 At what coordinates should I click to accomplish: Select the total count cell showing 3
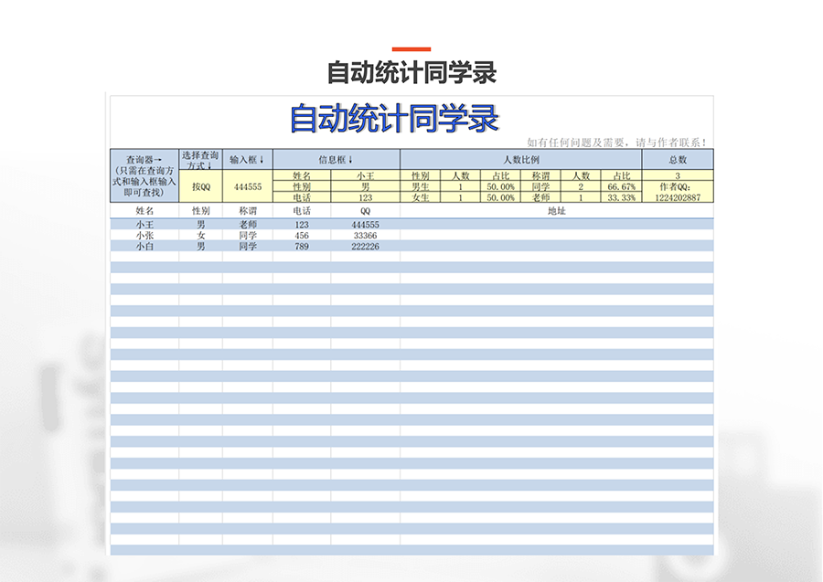(x=678, y=175)
